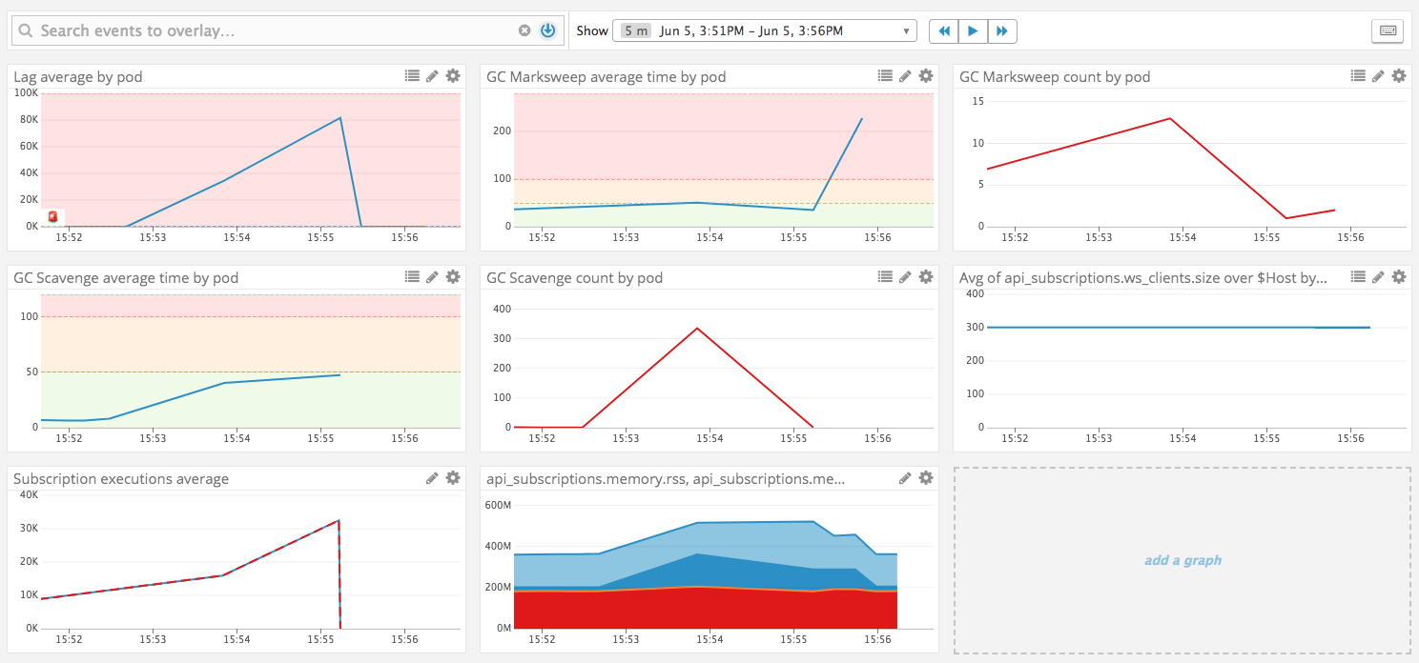1419x663 pixels.
Task: Toggle live refresh in the search bar
Action: [x=546, y=30]
